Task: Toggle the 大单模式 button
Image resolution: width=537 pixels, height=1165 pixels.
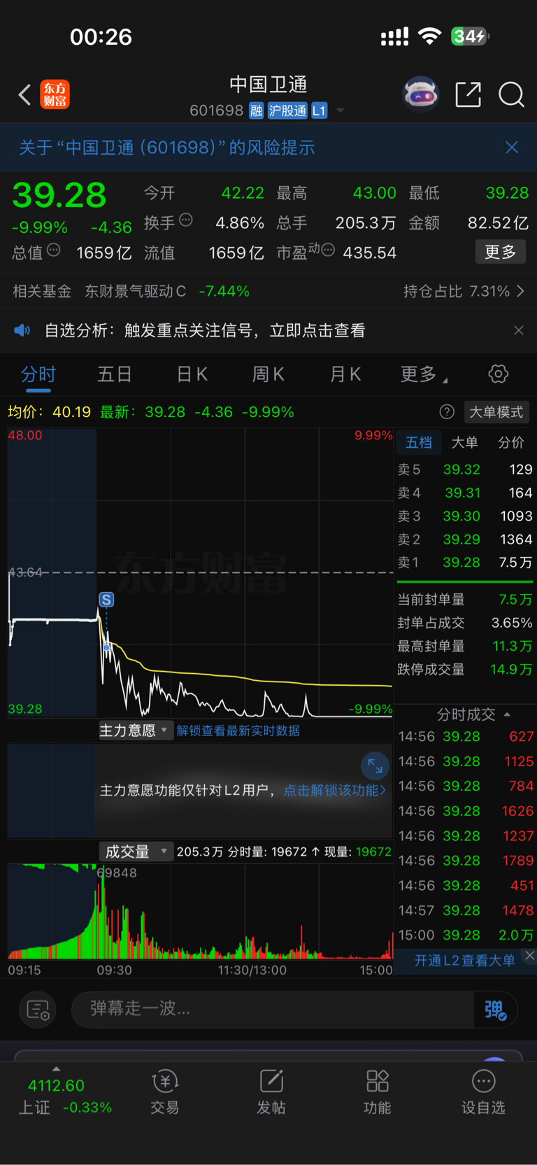Action: pyautogui.click(x=496, y=412)
